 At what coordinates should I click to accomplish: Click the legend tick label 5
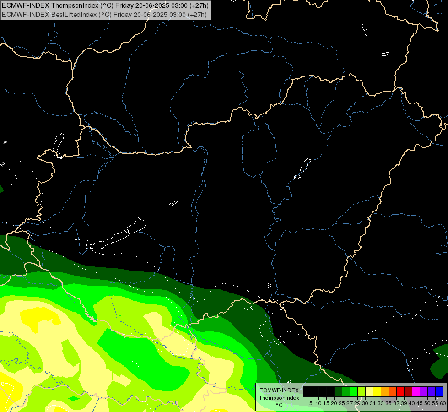click(x=311, y=403)
